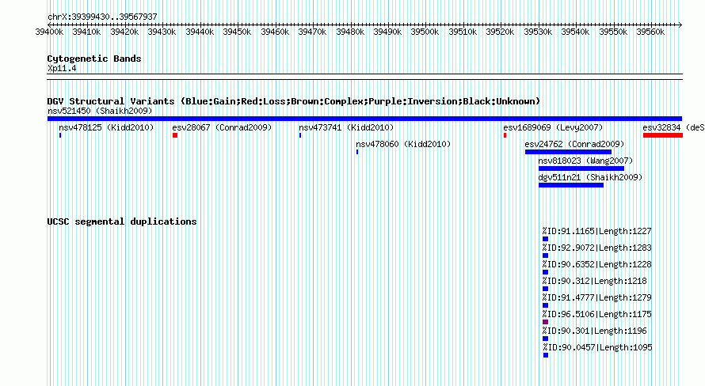Click the 39450k ruler position
The width and height of the screenshot is (705, 386).
click(237, 32)
